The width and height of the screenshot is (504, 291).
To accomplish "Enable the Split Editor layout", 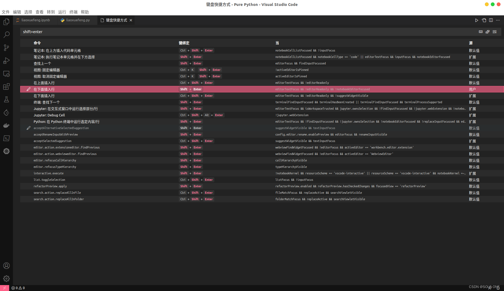I will tap(491, 20).
